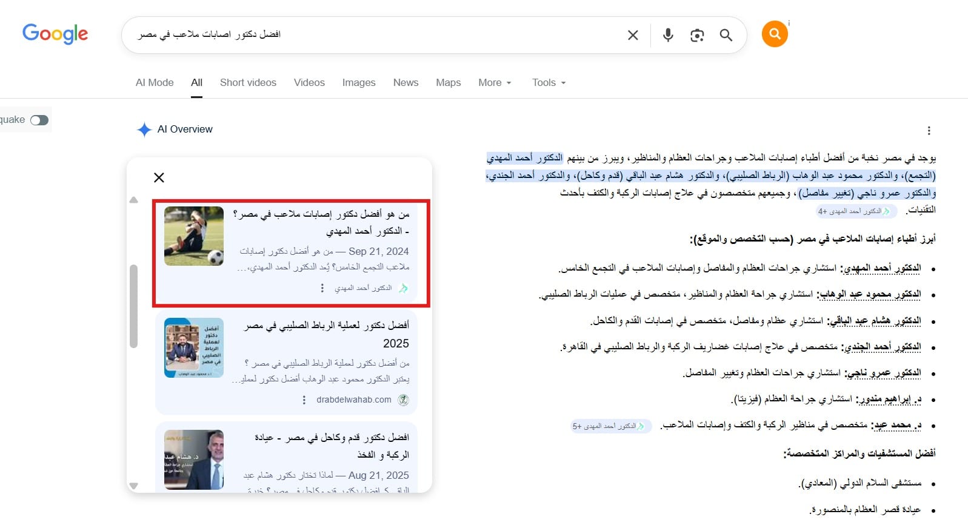Switch to the Images tab
968x520 pixels.
tap(358, 82)
